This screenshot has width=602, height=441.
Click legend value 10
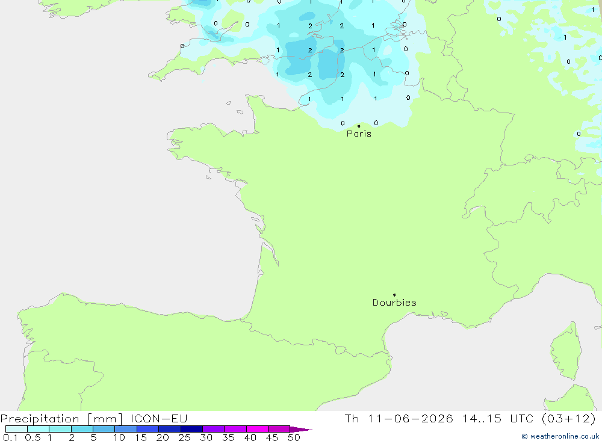(x=119, y=437)
